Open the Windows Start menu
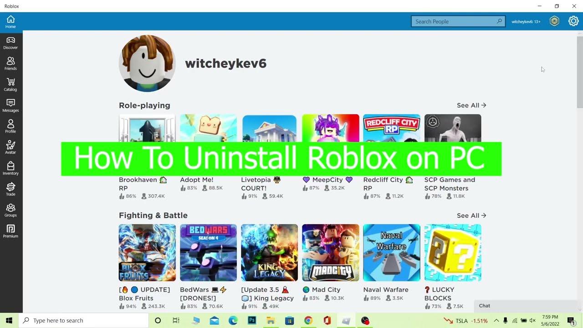This screenshot has height=328, width=583. click(x=9, y=320)
